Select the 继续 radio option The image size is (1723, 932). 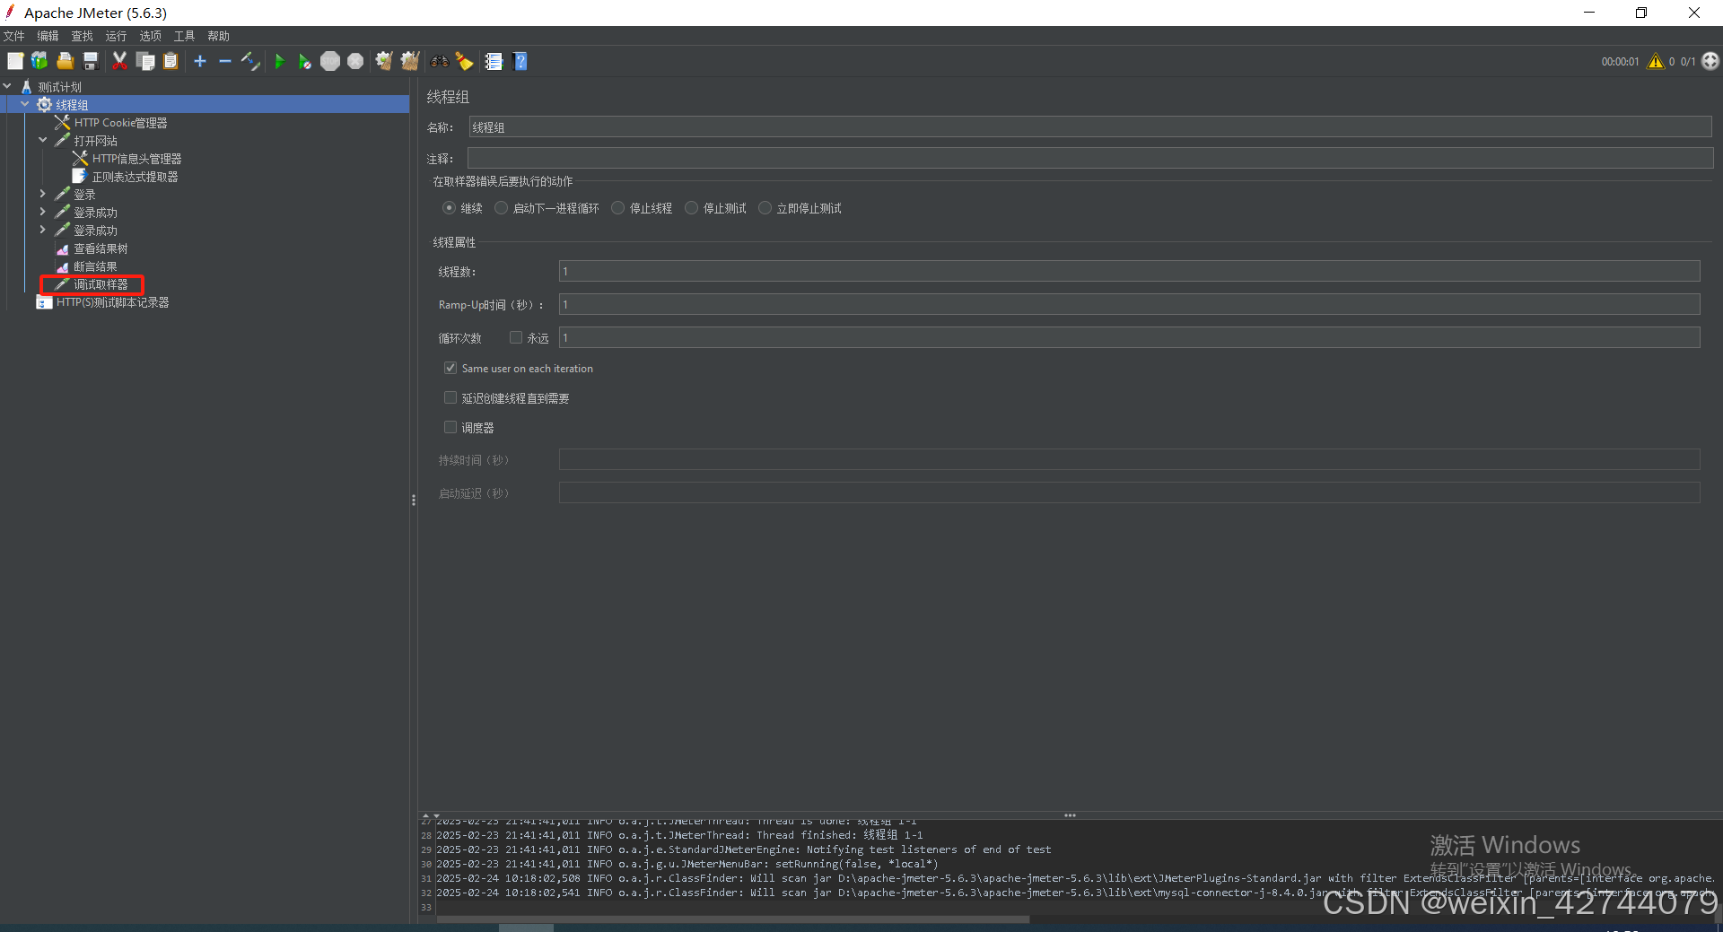pyautogui.click(x=449, y=208)
